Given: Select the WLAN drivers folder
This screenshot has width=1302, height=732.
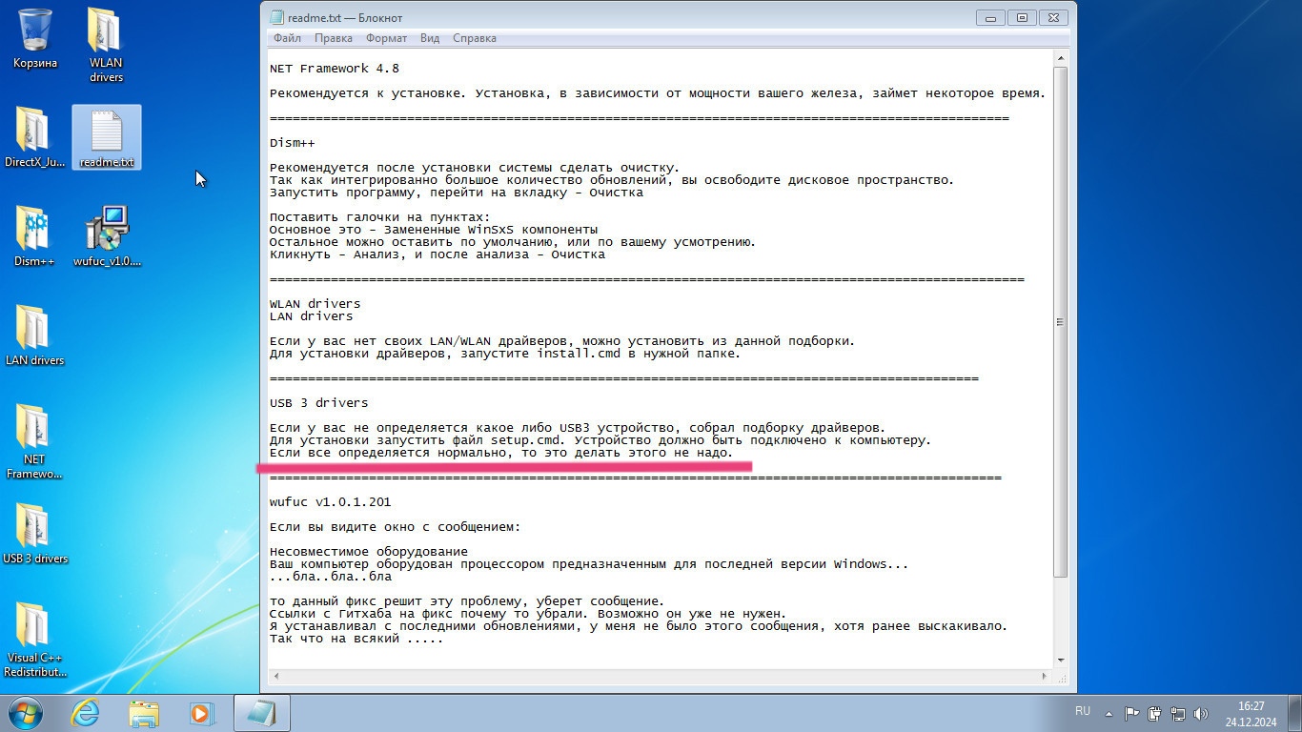Looking at the screenshot, I should [106, 34].
